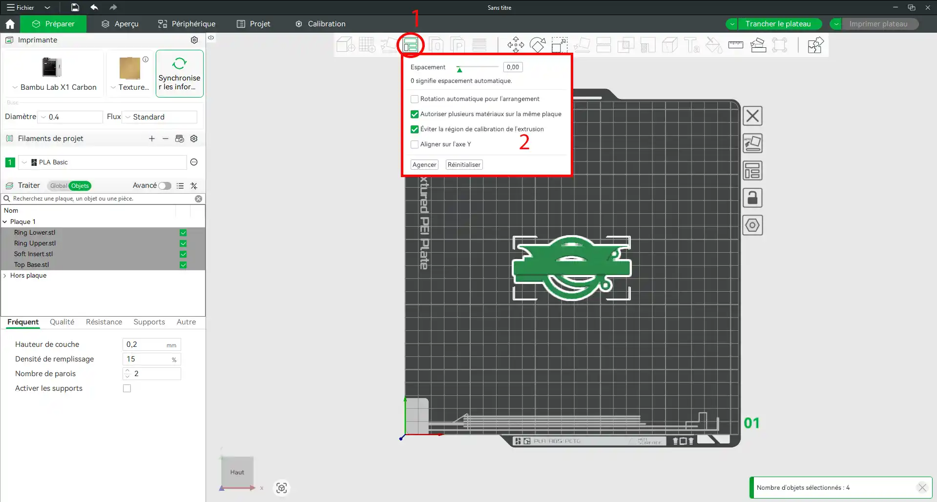Click the Espacement slider handle
This screenshot has width=937, height=502.
coord(459,69)
